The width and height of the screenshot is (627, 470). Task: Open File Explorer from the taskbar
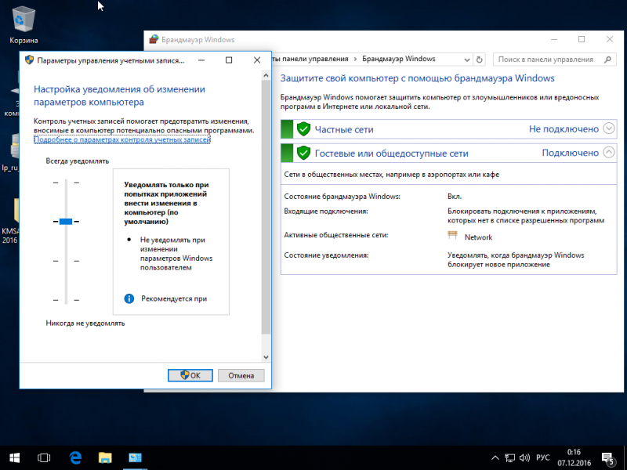tap(105, 457)
